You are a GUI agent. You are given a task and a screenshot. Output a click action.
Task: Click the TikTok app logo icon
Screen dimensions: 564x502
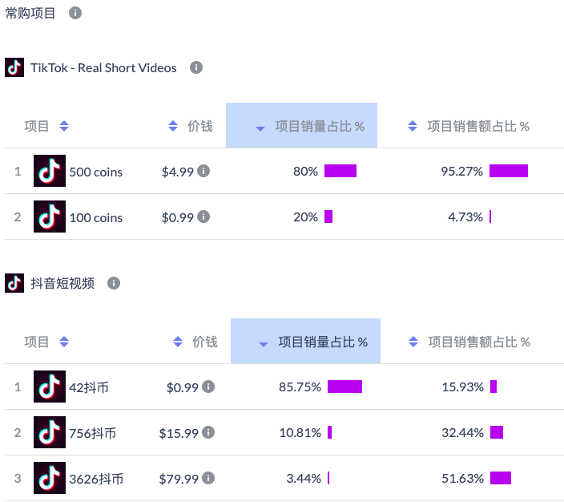14,67
